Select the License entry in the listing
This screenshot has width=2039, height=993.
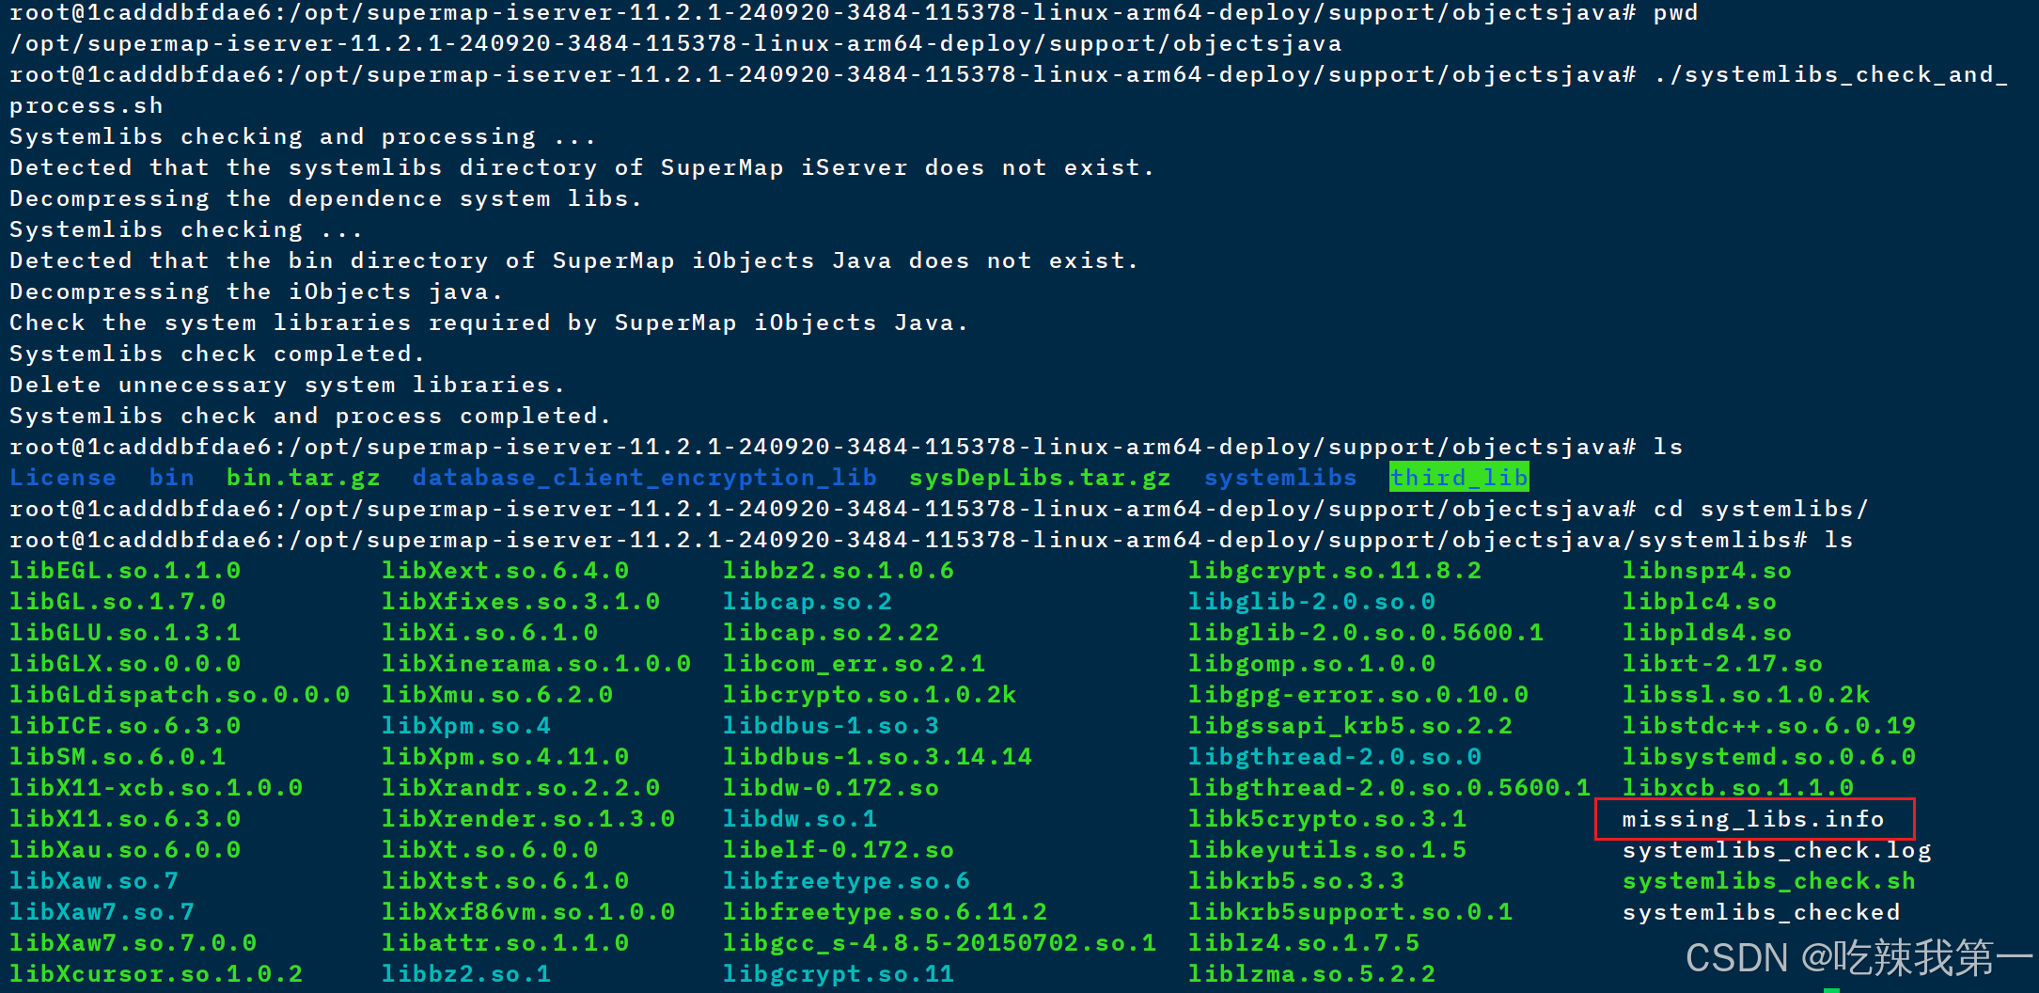[x=62, y=477]
